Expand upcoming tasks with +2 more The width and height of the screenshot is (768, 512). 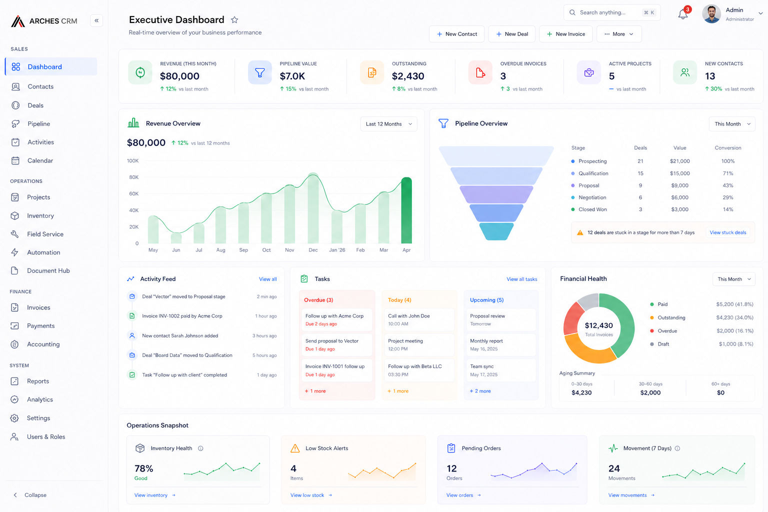point(480,391)
